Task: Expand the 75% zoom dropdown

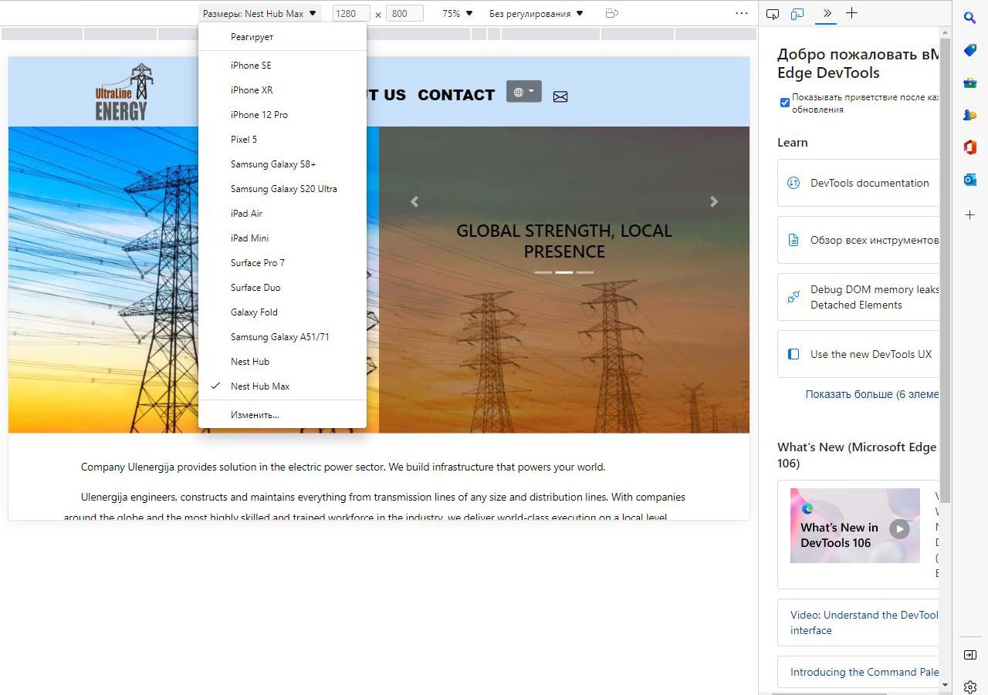Action: (x=457, y=13)
